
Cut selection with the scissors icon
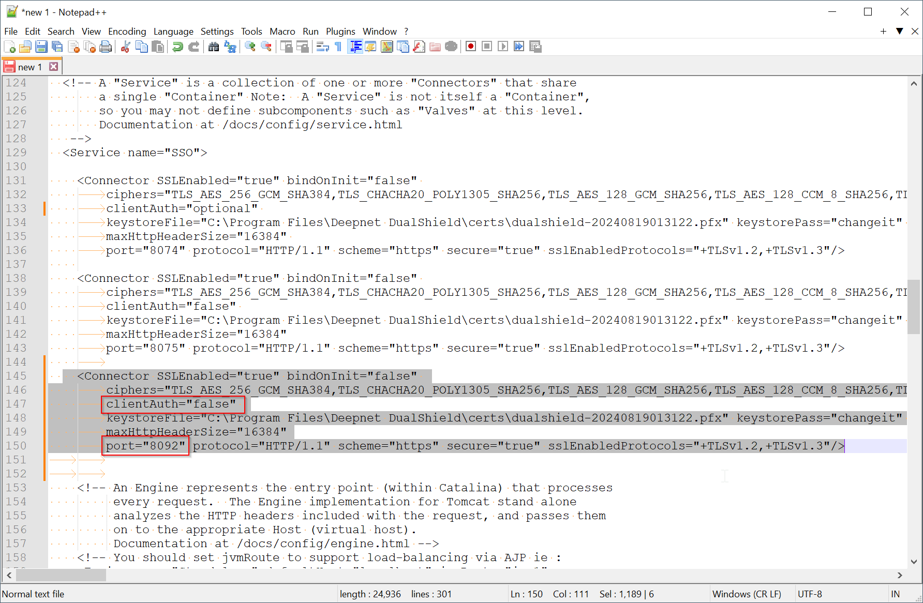[x=125, y=47]
